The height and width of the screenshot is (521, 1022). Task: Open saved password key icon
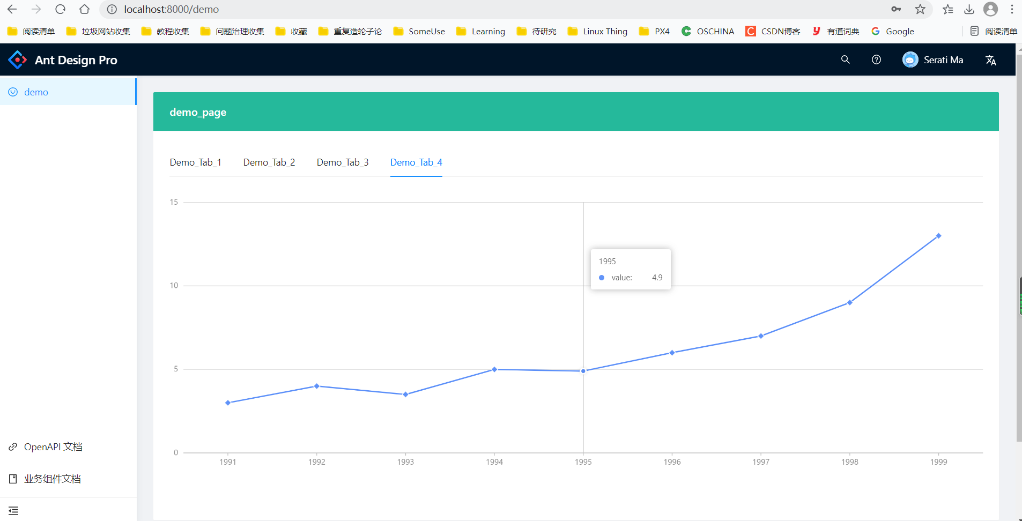tap(896, 9)
